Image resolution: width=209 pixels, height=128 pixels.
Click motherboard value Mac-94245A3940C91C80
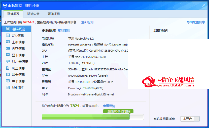[87, 57]
